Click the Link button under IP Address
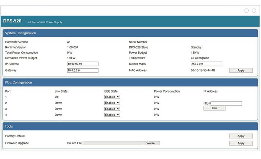The image size is (261, 159). tap(214, 108)
